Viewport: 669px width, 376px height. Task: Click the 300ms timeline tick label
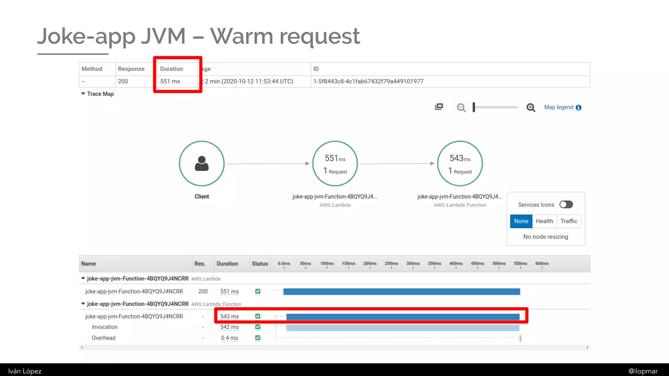(x=413, y=263)
